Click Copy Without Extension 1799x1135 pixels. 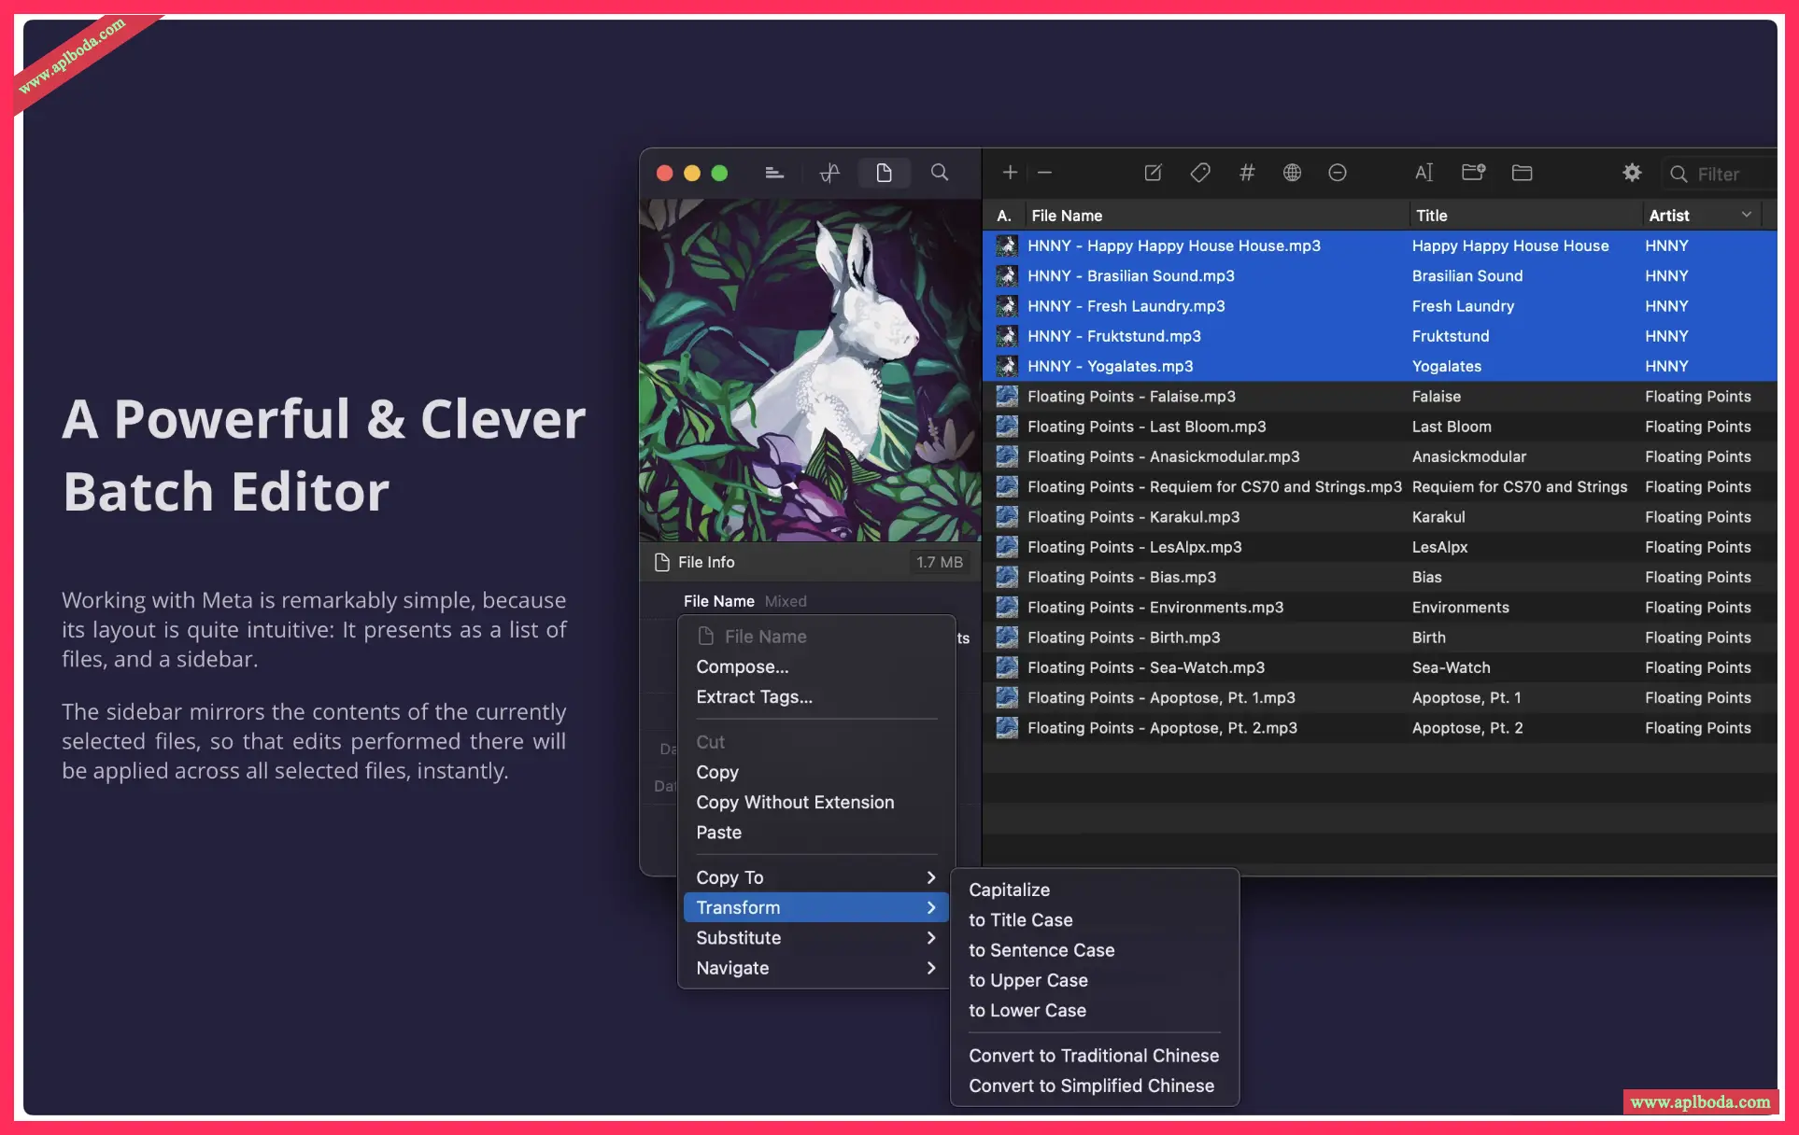[795, 803]
